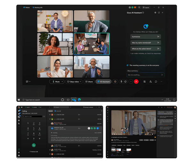Click the video progress bar
The width and height of the screenshot is (195, 163).
(133, 133)
